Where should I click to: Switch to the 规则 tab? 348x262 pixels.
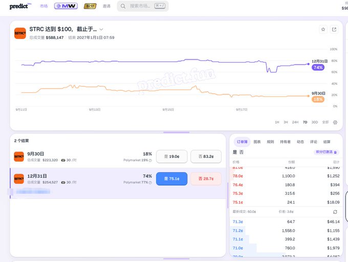pyautogui.click(x=270, y=142)
